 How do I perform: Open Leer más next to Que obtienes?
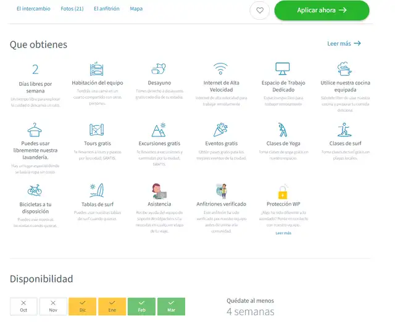(344, 44)
